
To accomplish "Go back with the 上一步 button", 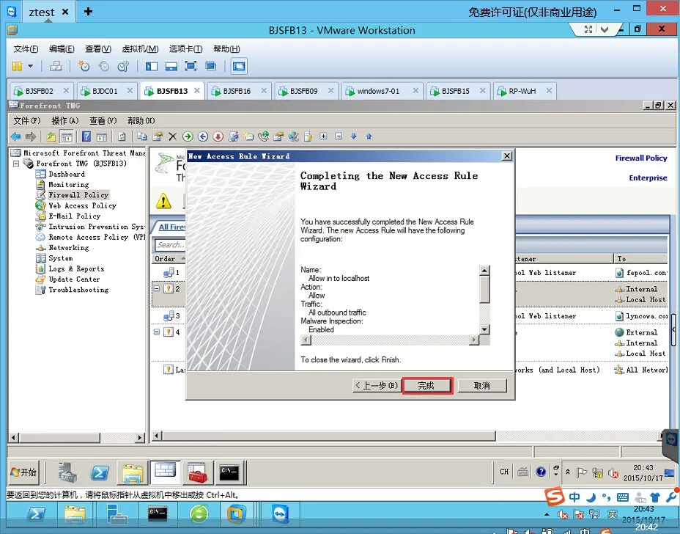I will pyautogui.click(x=377, y=386).
